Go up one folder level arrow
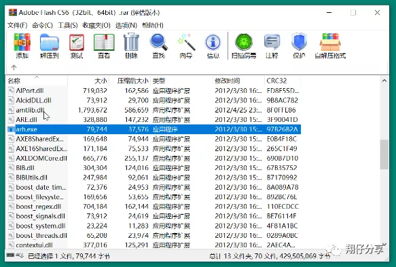Screen dimensions: 396x267 [x=14, y=67]
